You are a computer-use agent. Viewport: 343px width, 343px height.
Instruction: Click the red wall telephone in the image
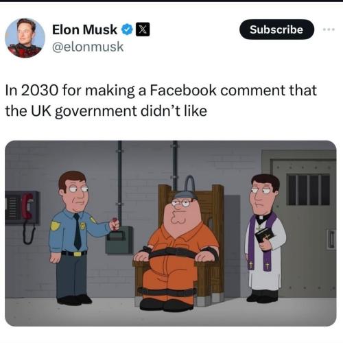point(27,207)
